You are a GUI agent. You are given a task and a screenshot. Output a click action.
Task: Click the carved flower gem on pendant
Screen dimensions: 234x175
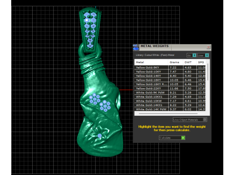[99, 136]
